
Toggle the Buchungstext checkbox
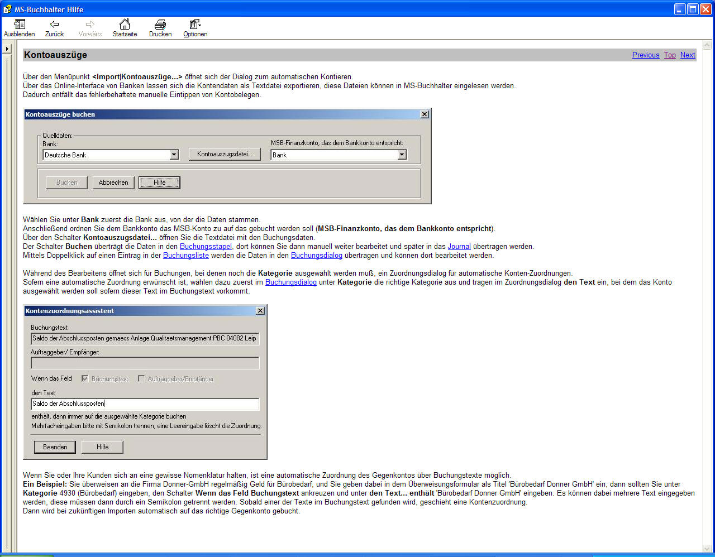pos(85,378)
